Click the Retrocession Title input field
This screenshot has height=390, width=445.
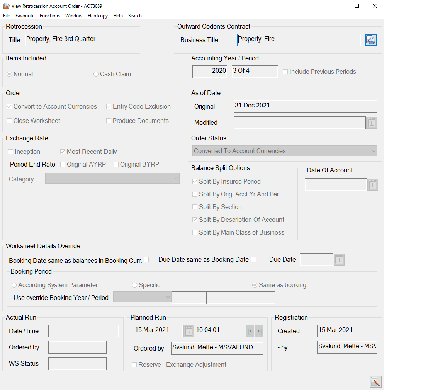tap(81, 40)
